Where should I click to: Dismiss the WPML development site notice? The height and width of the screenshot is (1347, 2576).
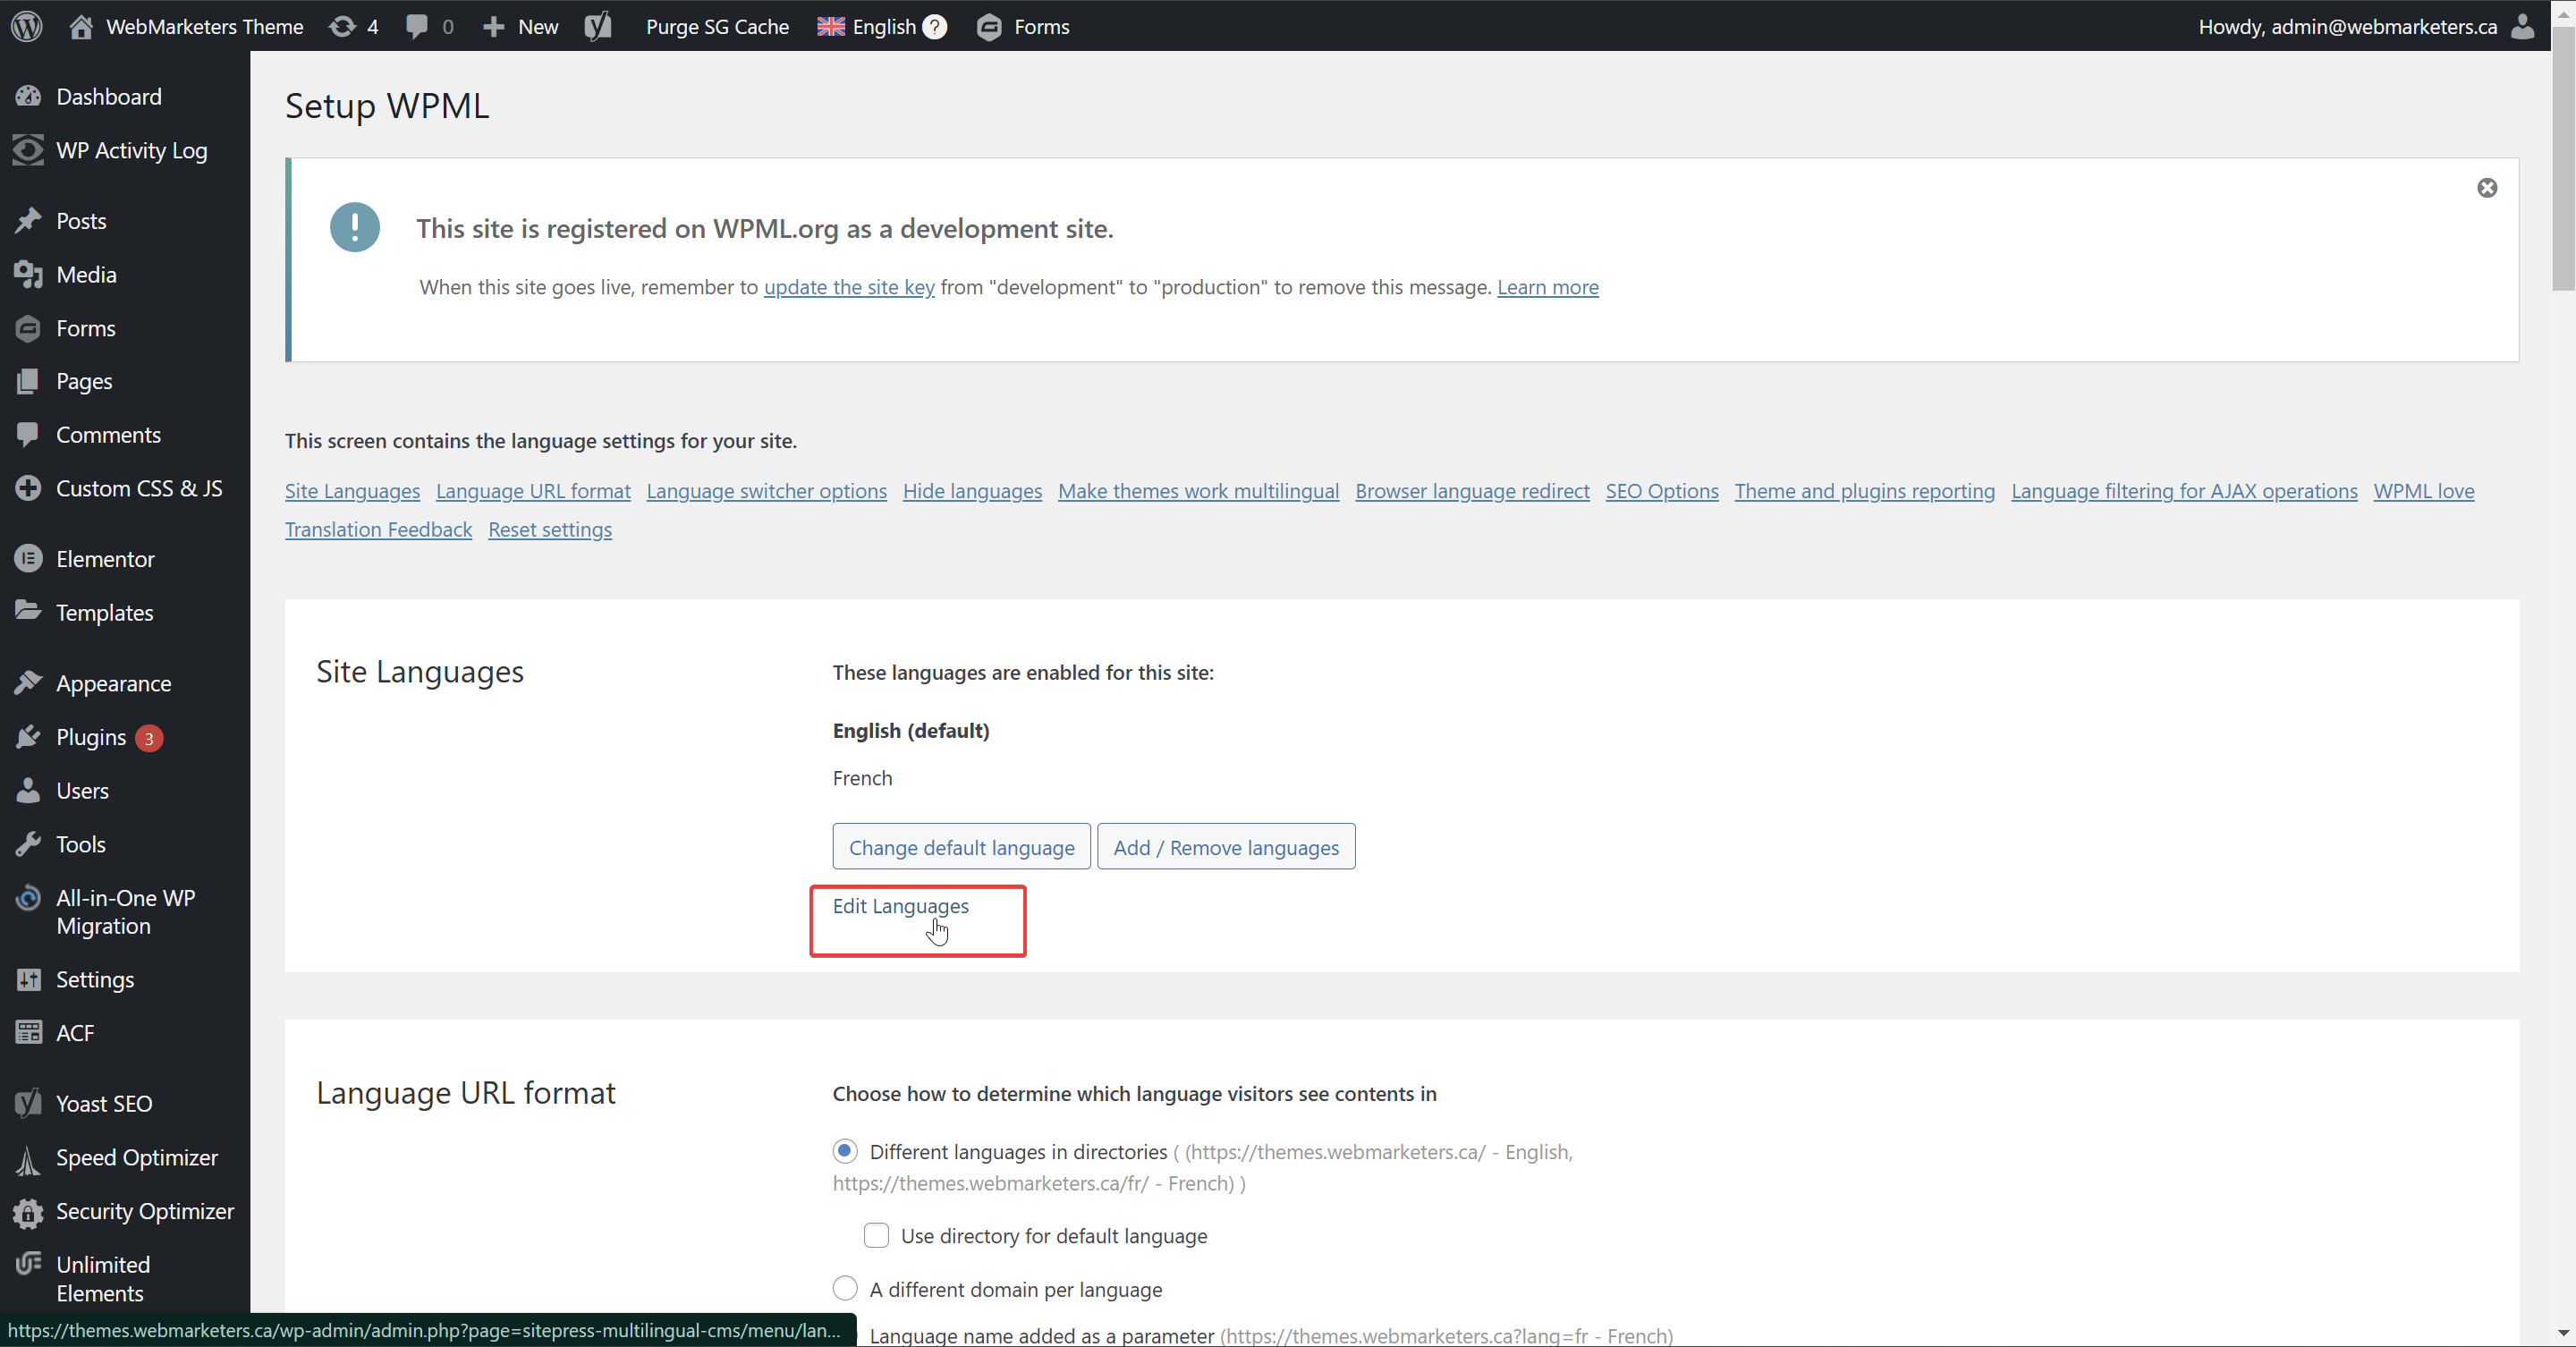coord(2486,188)
